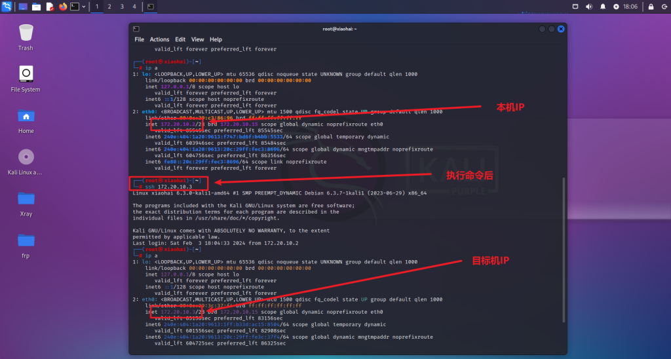Click the terminal's vertical scrollbar
This screenshot has height=359, width=671.
[564, 250]
